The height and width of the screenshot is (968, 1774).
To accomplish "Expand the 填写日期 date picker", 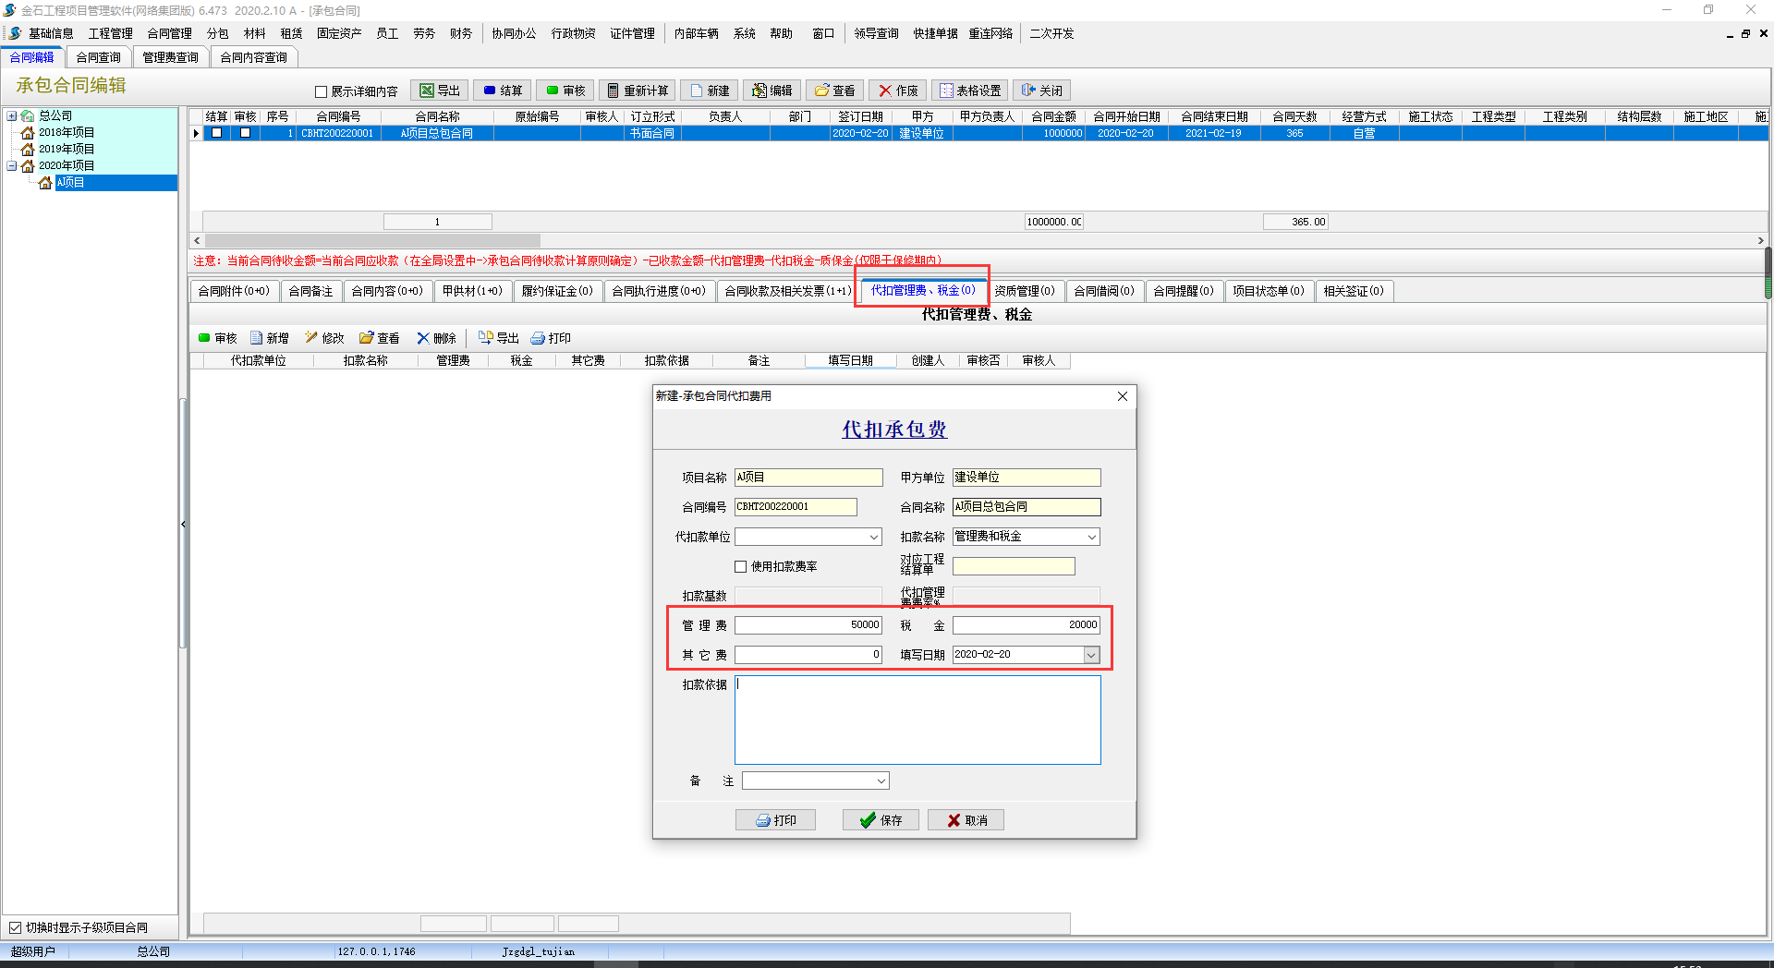I will (1091, 655).
